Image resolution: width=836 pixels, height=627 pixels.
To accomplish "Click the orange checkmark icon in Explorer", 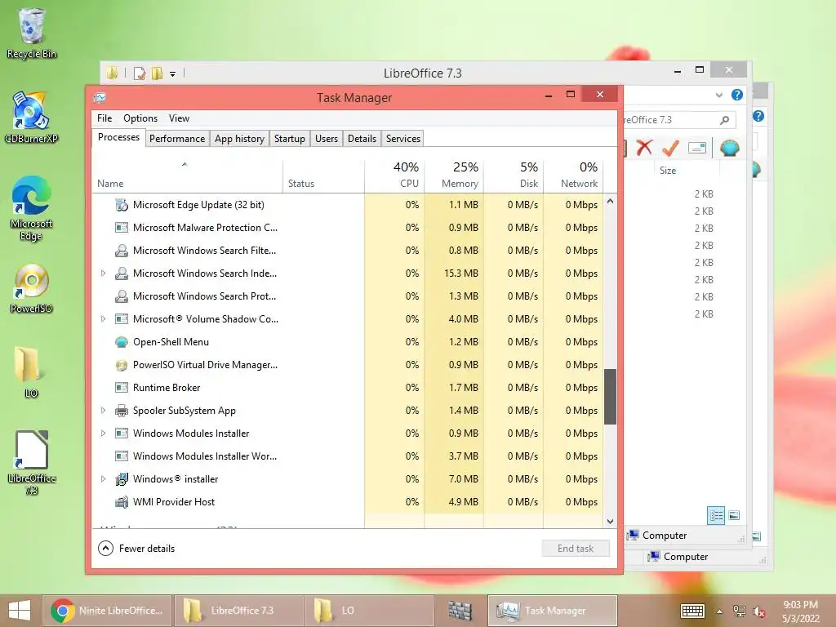I will coord(670,147).
